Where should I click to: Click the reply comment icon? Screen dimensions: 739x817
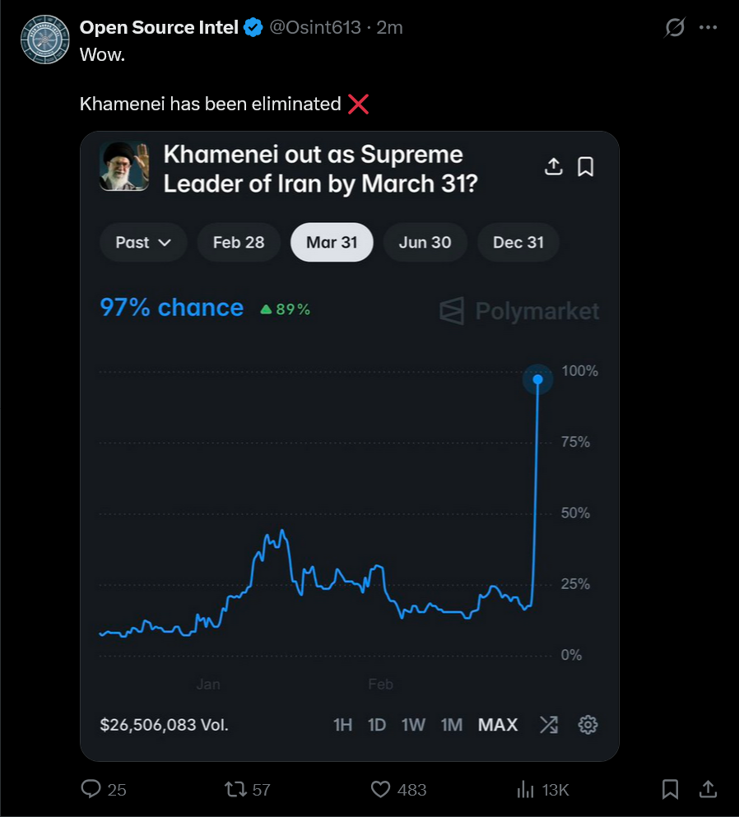91,789
